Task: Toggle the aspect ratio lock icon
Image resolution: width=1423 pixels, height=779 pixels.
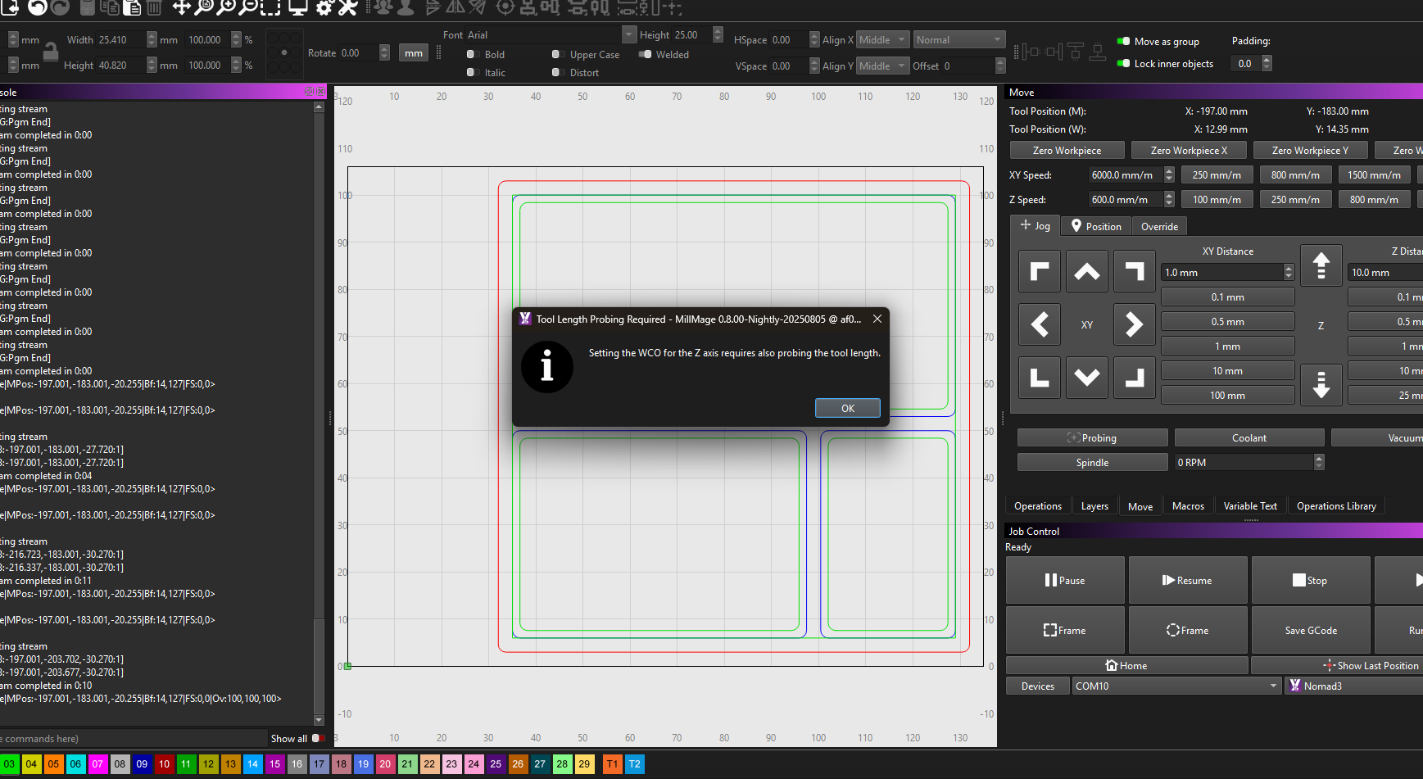Action: tap(50, 52)
